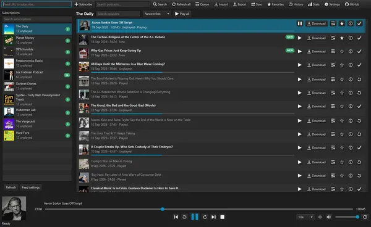Open Stats in the top toolbar
Image resolution: width=371 pixels, height=227 pixels.
pyautogui.click(x=313, y=4)
